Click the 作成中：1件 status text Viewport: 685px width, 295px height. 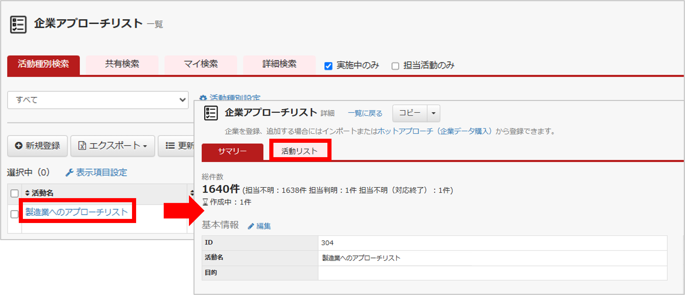click(231, 202)
